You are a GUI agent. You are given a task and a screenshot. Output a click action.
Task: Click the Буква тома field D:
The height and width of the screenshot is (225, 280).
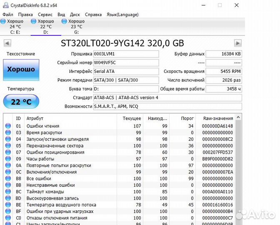click(126, 89)
